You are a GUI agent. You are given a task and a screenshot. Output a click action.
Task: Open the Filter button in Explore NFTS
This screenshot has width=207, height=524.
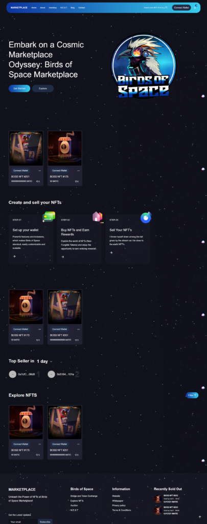click(x=192, y=395)
